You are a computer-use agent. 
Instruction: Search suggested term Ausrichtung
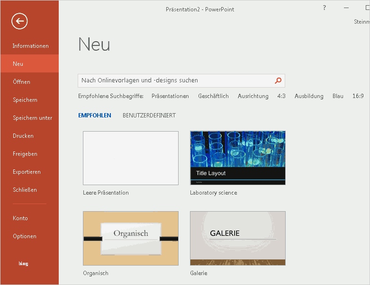[253, 96]
